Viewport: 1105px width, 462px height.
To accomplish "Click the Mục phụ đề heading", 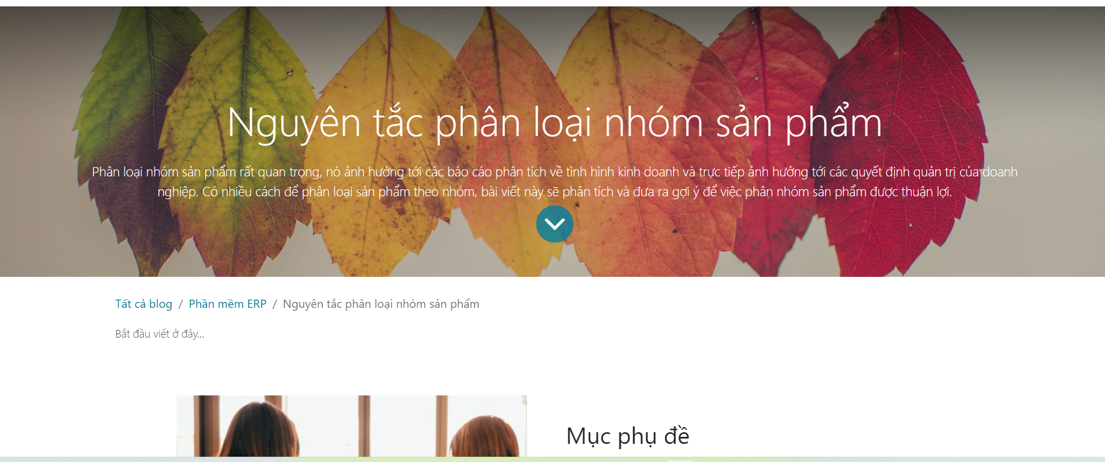I will click(x=628, y=436).
